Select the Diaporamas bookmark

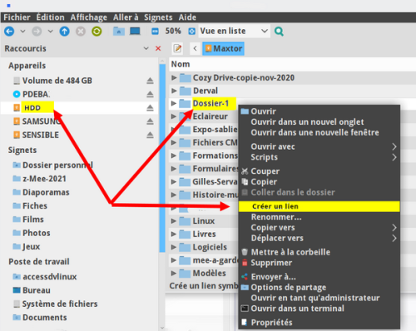click(46, 192)
